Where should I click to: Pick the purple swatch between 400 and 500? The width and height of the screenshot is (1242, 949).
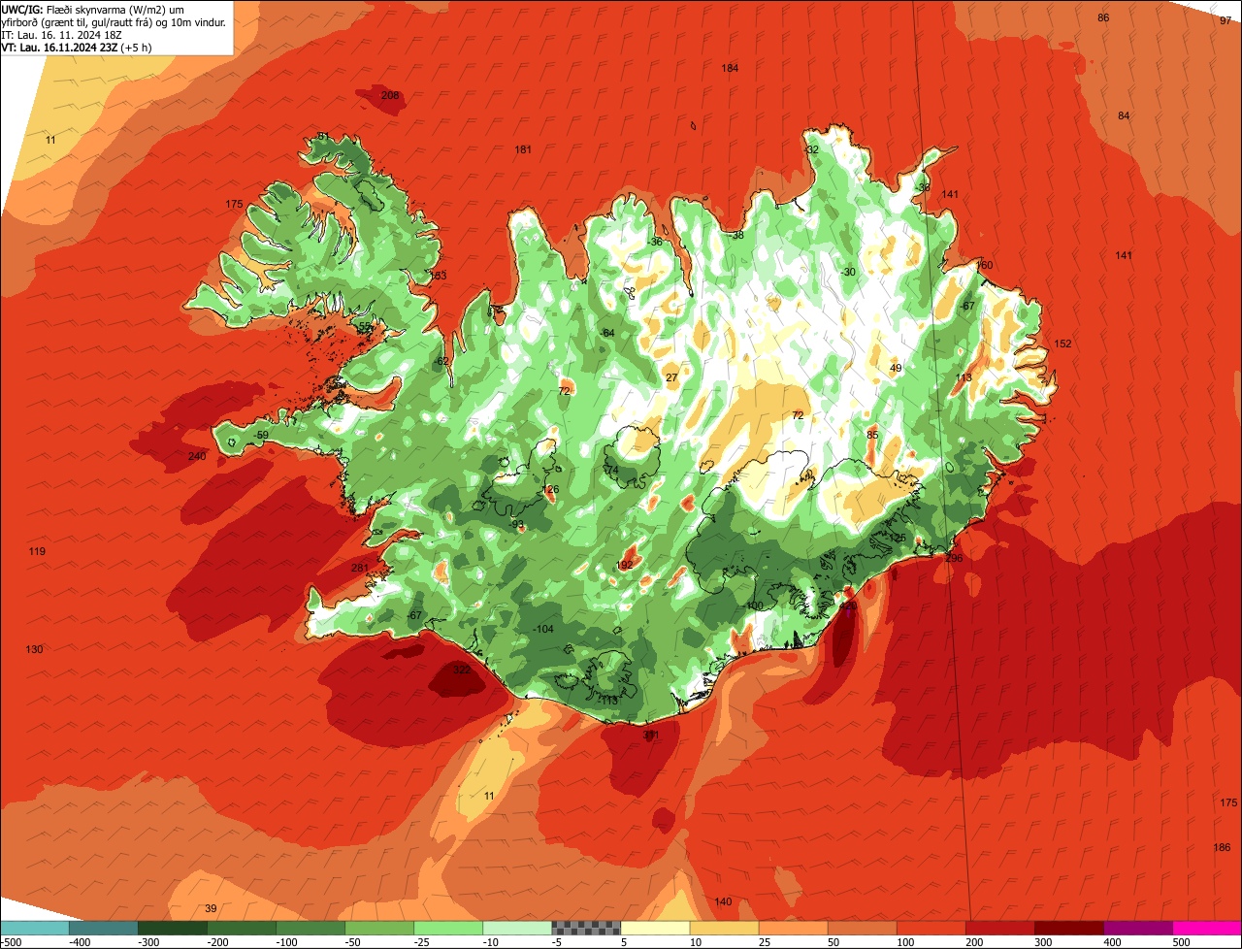[x=1137, y=928]
